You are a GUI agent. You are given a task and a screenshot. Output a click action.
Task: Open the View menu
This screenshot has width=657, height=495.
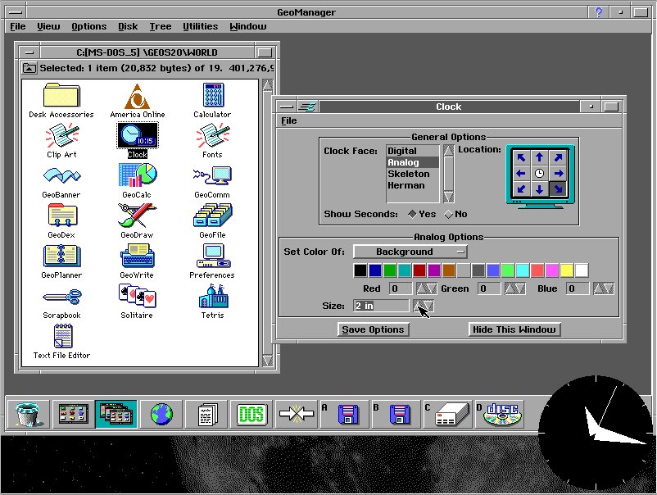(x=48, y=26)
